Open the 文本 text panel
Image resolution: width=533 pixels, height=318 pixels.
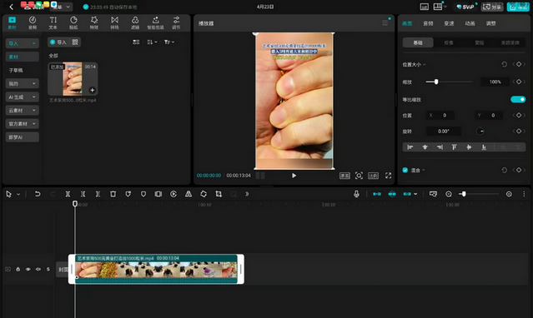53,22
